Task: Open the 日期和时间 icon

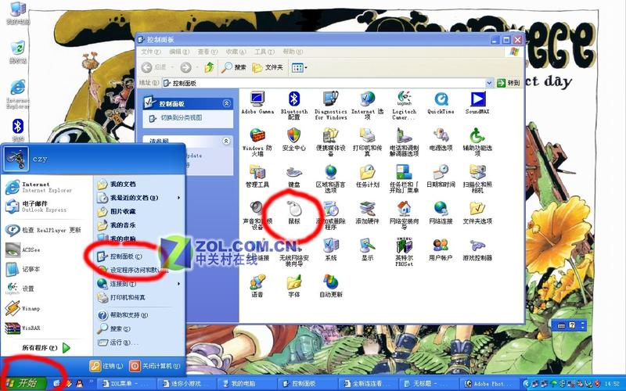Action: click(x=441, y=177)
